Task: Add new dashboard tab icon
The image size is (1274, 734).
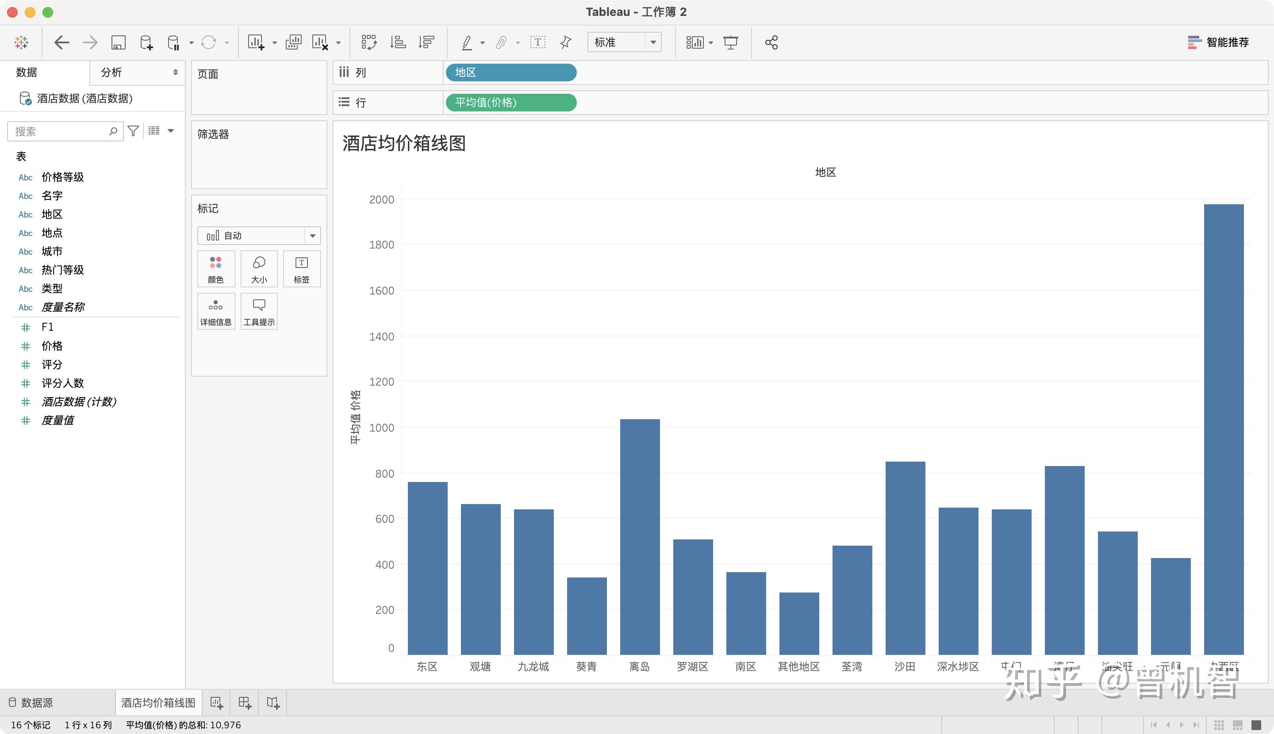Action: (245, 702)
